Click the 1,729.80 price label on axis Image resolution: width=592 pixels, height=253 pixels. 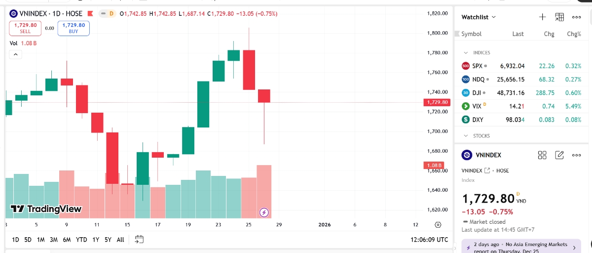[436, 102]
